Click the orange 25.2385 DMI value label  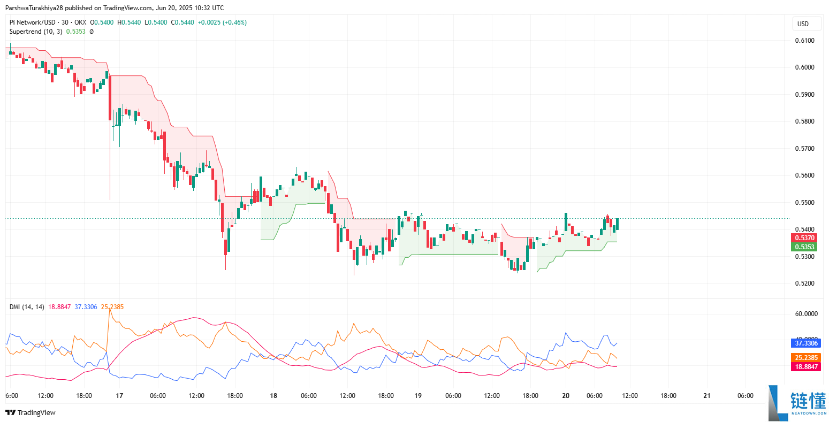[805, 358]
